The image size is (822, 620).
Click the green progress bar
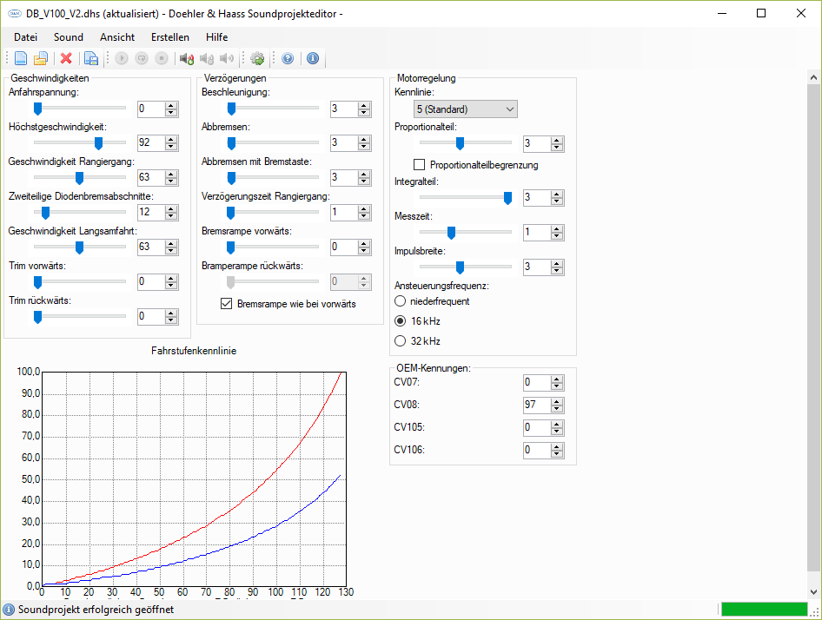pos(764,609)
